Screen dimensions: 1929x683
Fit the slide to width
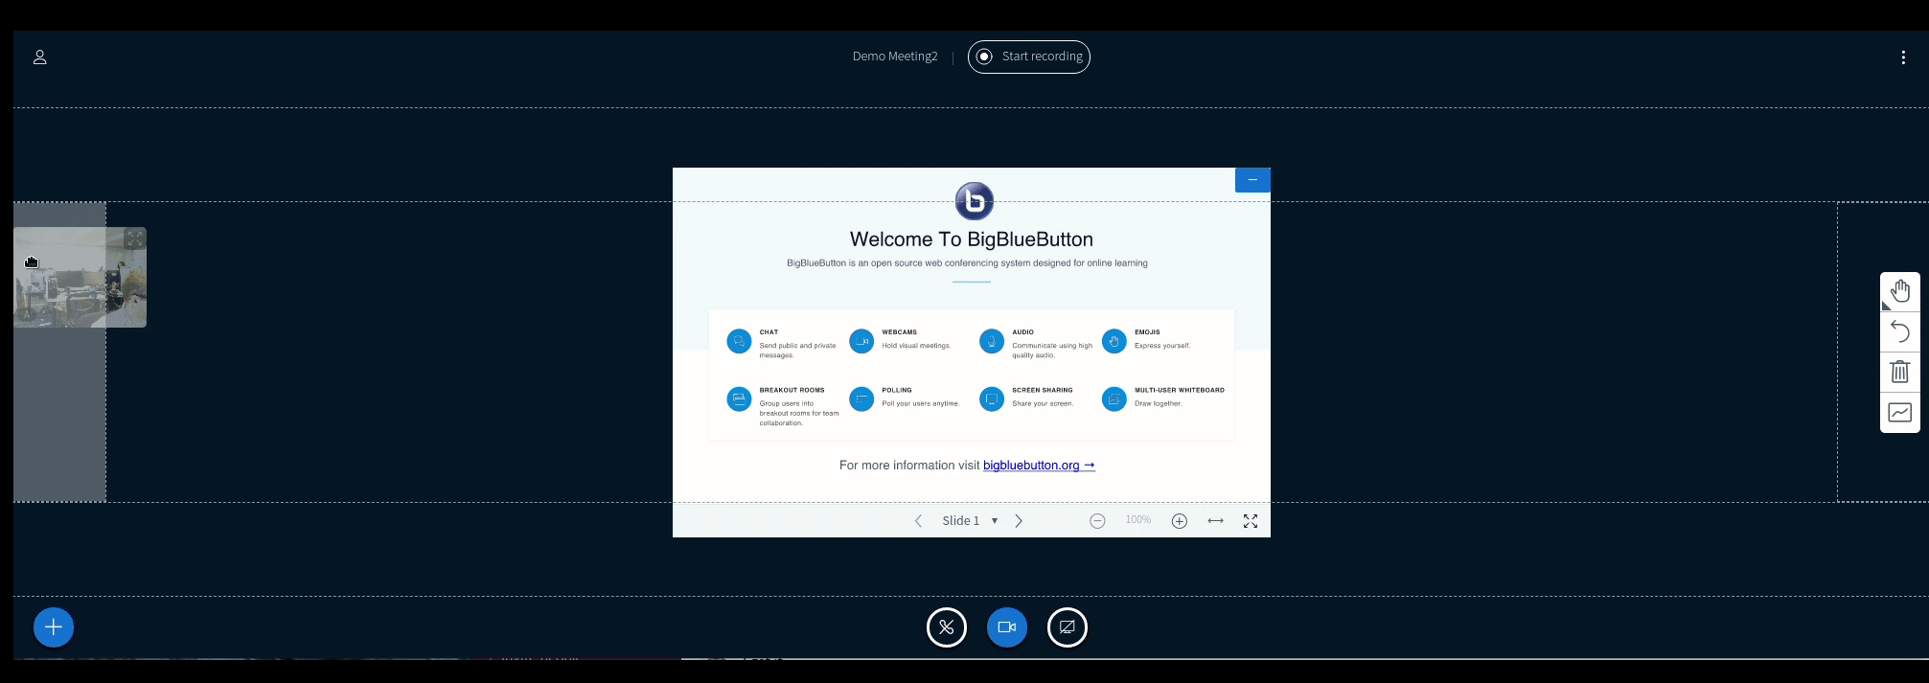[1216, 521]
